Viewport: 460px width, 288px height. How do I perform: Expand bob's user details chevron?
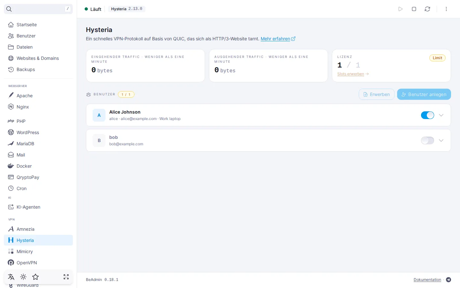pos(441,140)
